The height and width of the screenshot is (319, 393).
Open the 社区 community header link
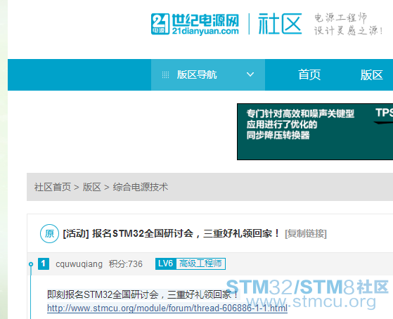pyautogui.click(x=280, y=24)
